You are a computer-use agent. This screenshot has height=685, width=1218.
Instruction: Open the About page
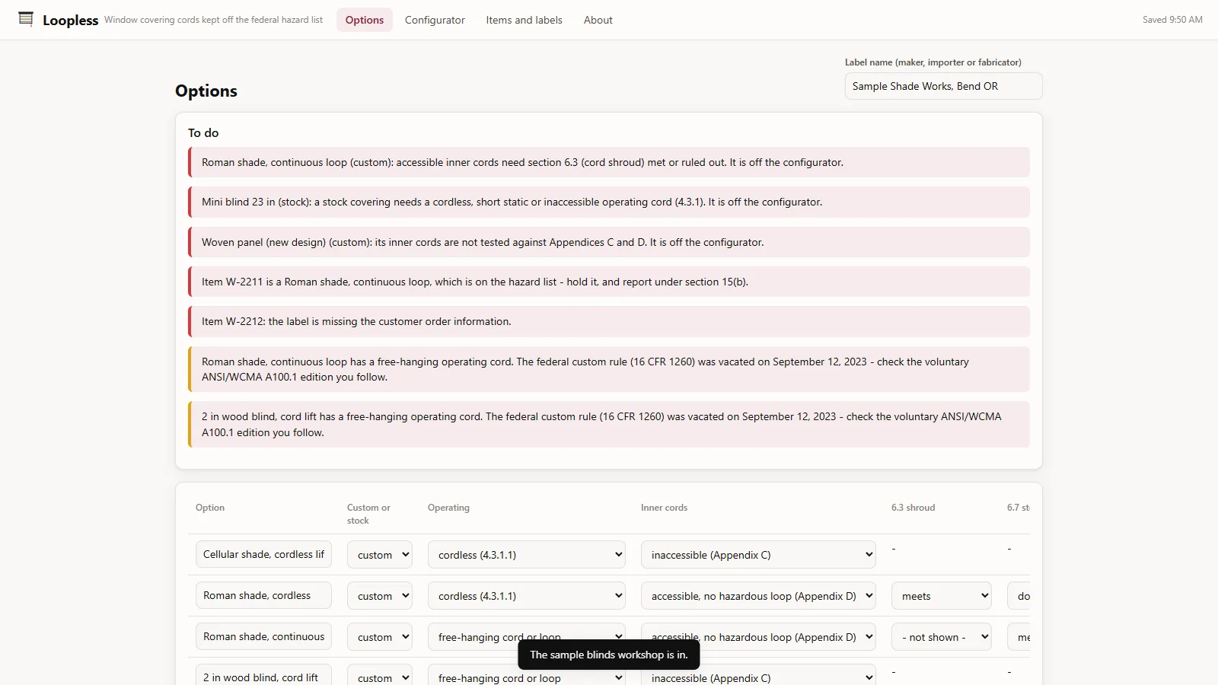[x=598, y=20]
